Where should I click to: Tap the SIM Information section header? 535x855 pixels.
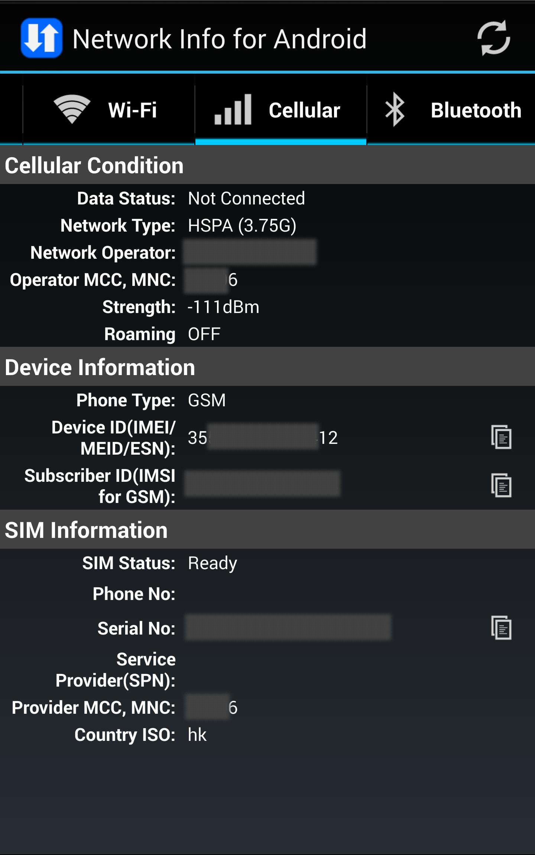(x=86, y=530)
